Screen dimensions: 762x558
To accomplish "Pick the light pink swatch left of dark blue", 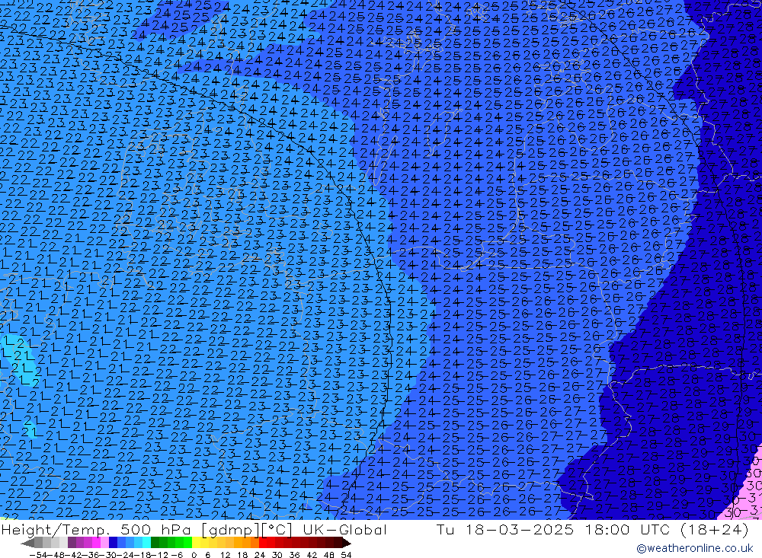I will [104, 543].
